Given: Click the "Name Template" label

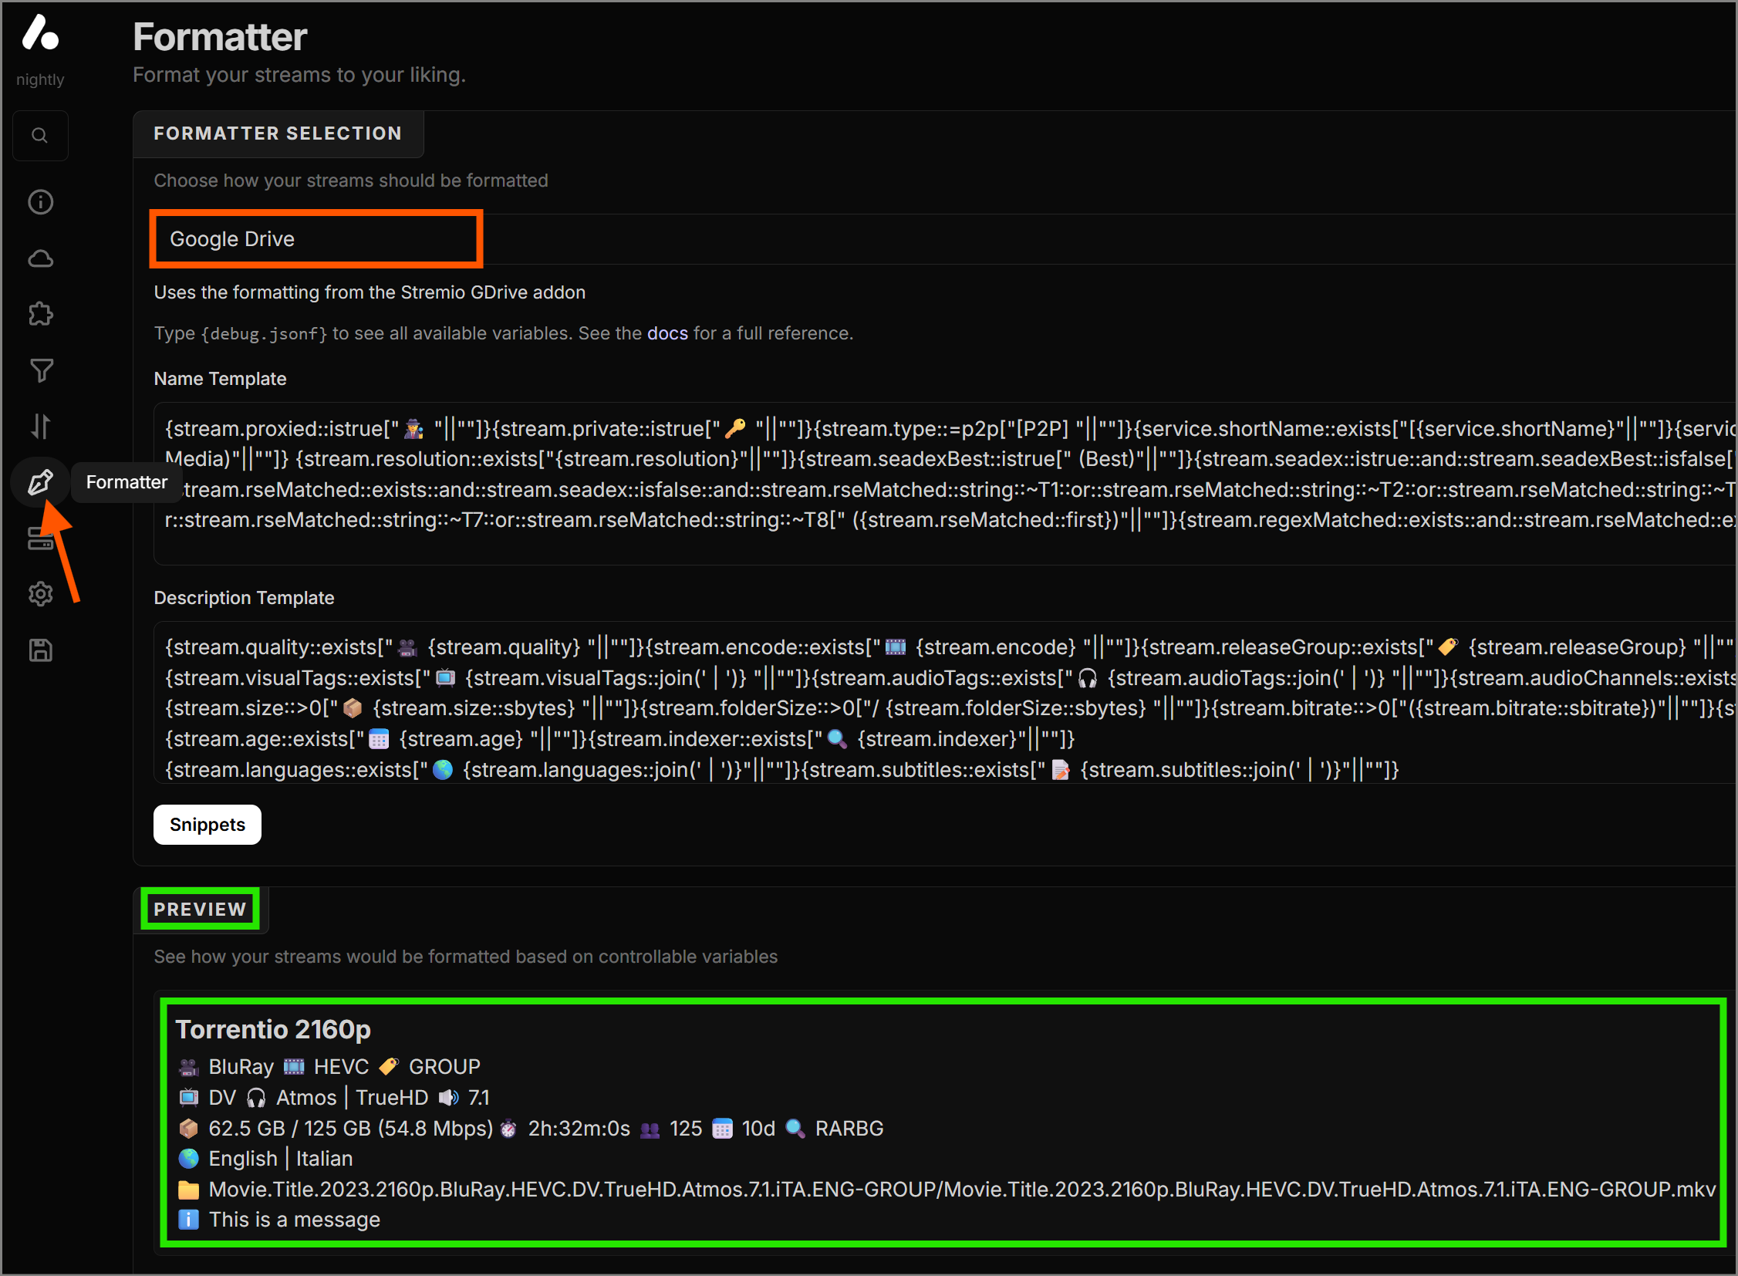Looking at the screenshot, I should click(220, 379).
